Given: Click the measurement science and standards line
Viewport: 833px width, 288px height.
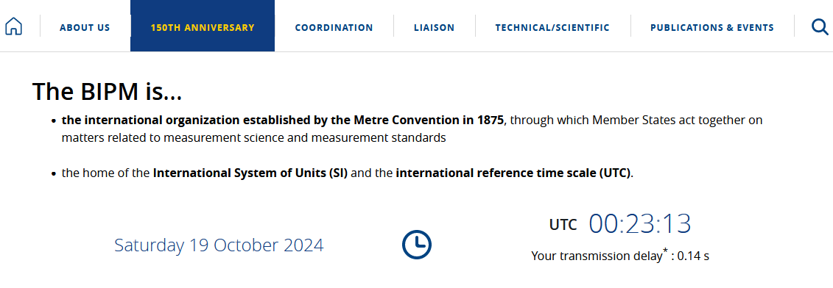Looking at the screenshot, I should 253,138.
